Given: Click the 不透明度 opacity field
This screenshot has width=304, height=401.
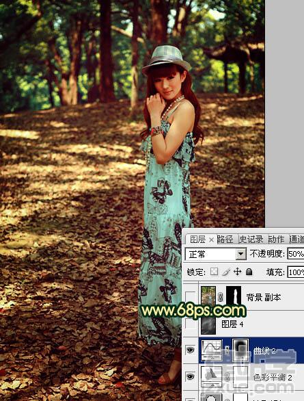Looking at the screenshot, I should pyautogui.click(x=296, y=254).
